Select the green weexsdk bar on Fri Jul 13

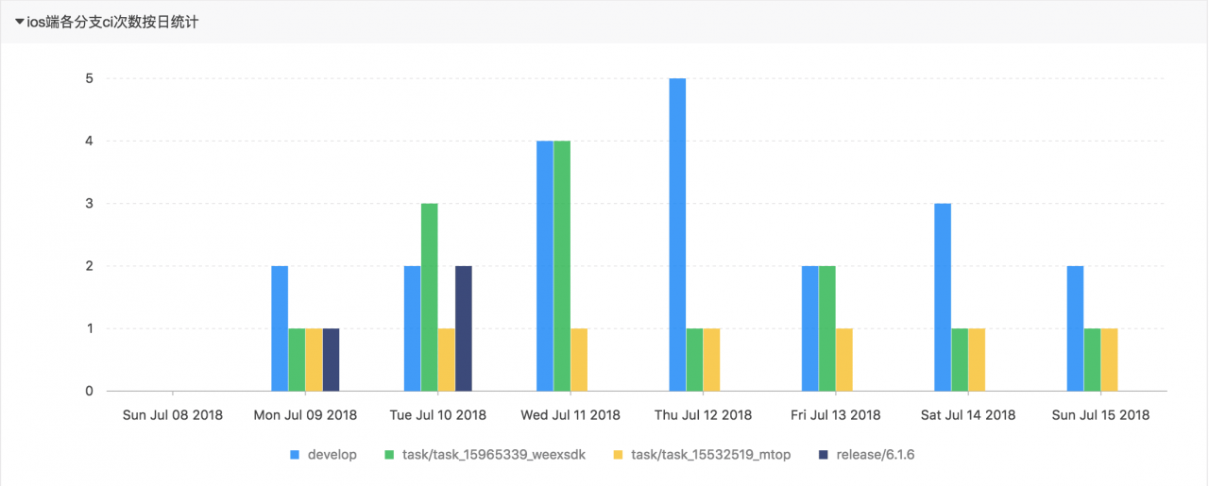[826, 328]
